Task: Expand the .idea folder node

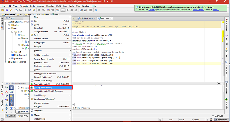Action: pos(9,25)
